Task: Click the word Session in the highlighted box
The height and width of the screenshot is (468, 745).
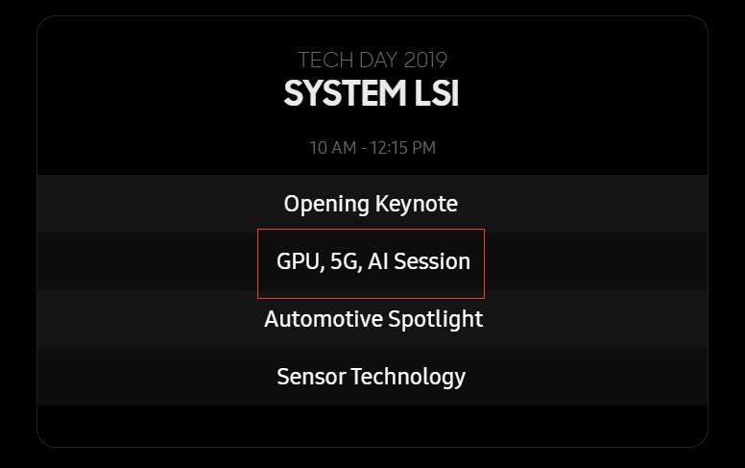Action: [x=432, y=261]
